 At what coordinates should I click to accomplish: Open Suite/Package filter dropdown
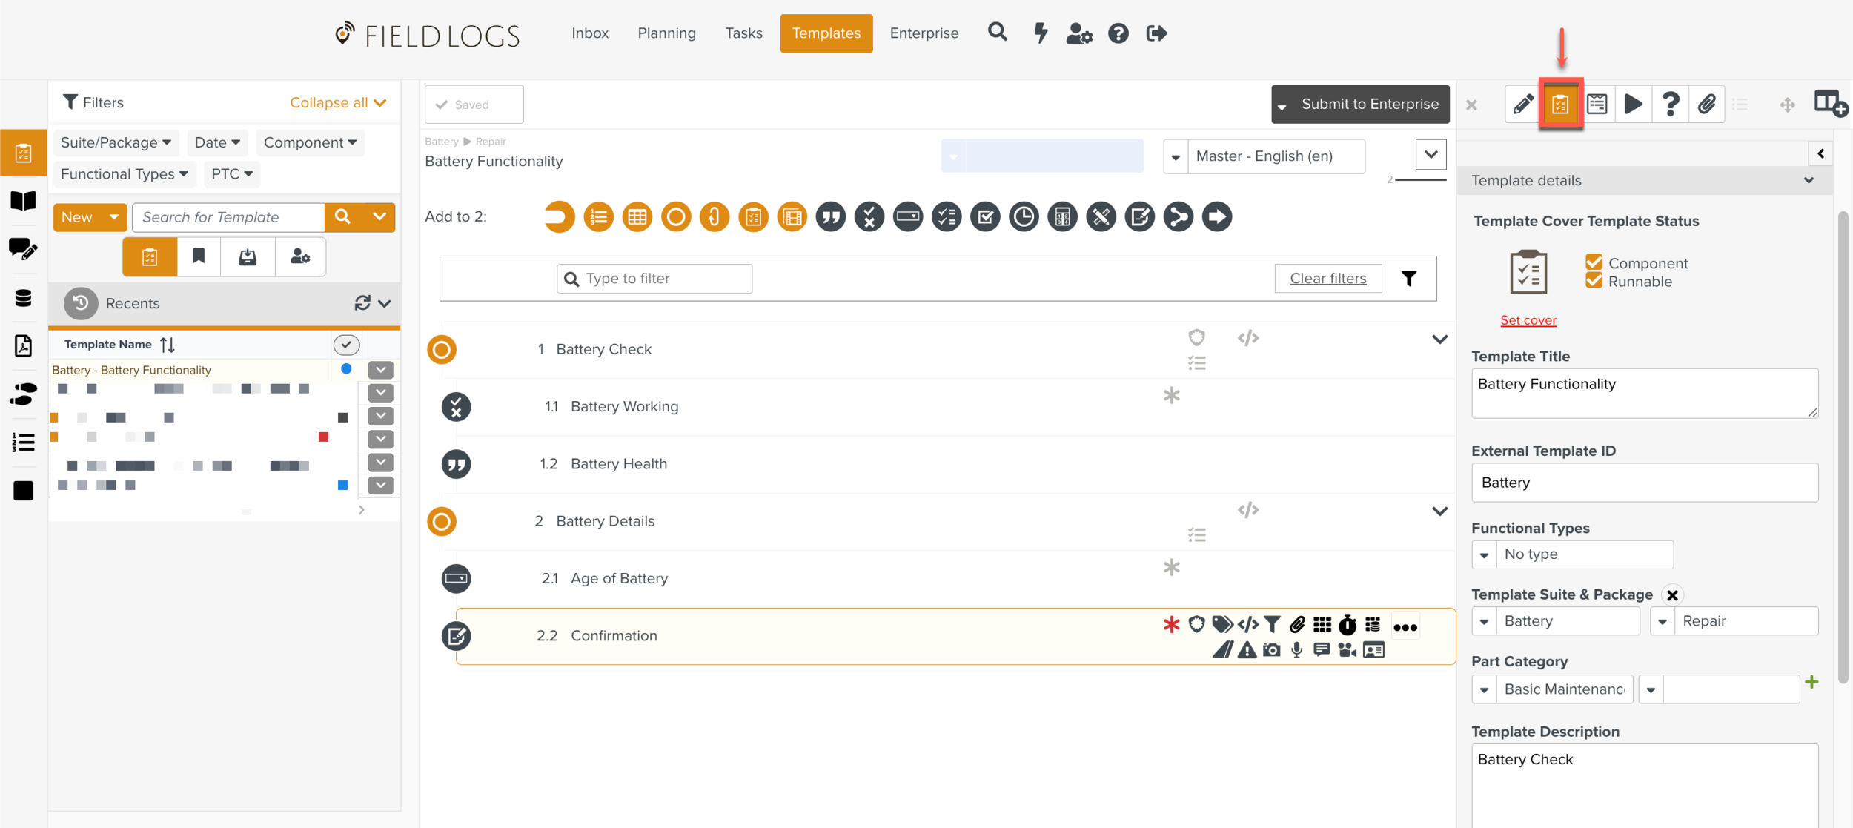pyautogui.click(x=116, y=142)
